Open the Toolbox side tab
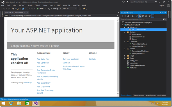Viewport: 172px width, 107px height. click(x=2, y=14)
